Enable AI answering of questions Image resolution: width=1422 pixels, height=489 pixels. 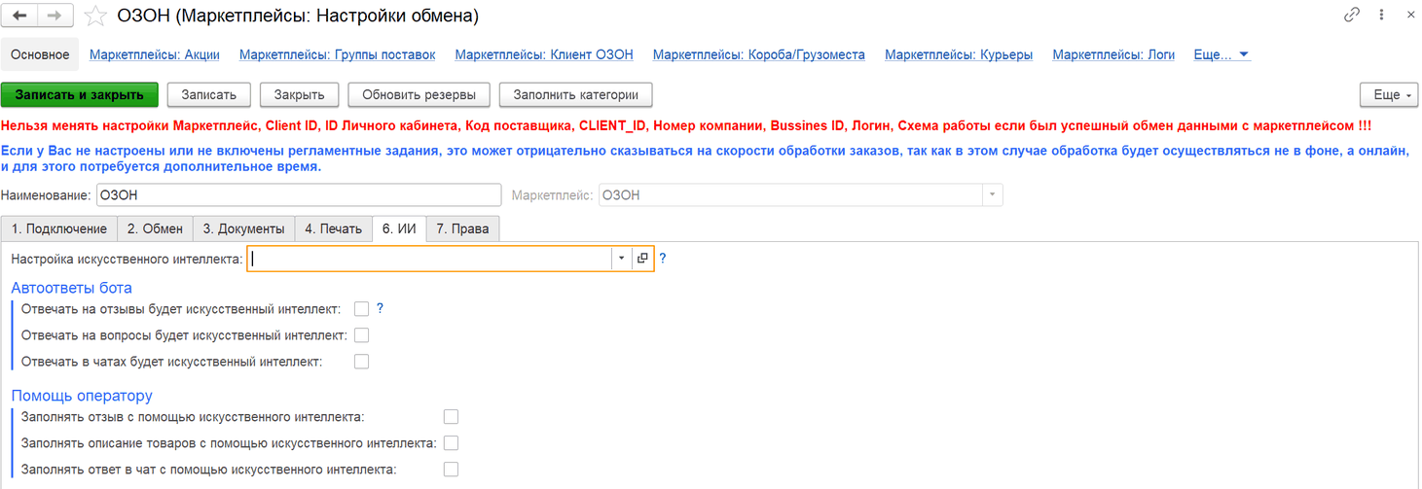361,335
